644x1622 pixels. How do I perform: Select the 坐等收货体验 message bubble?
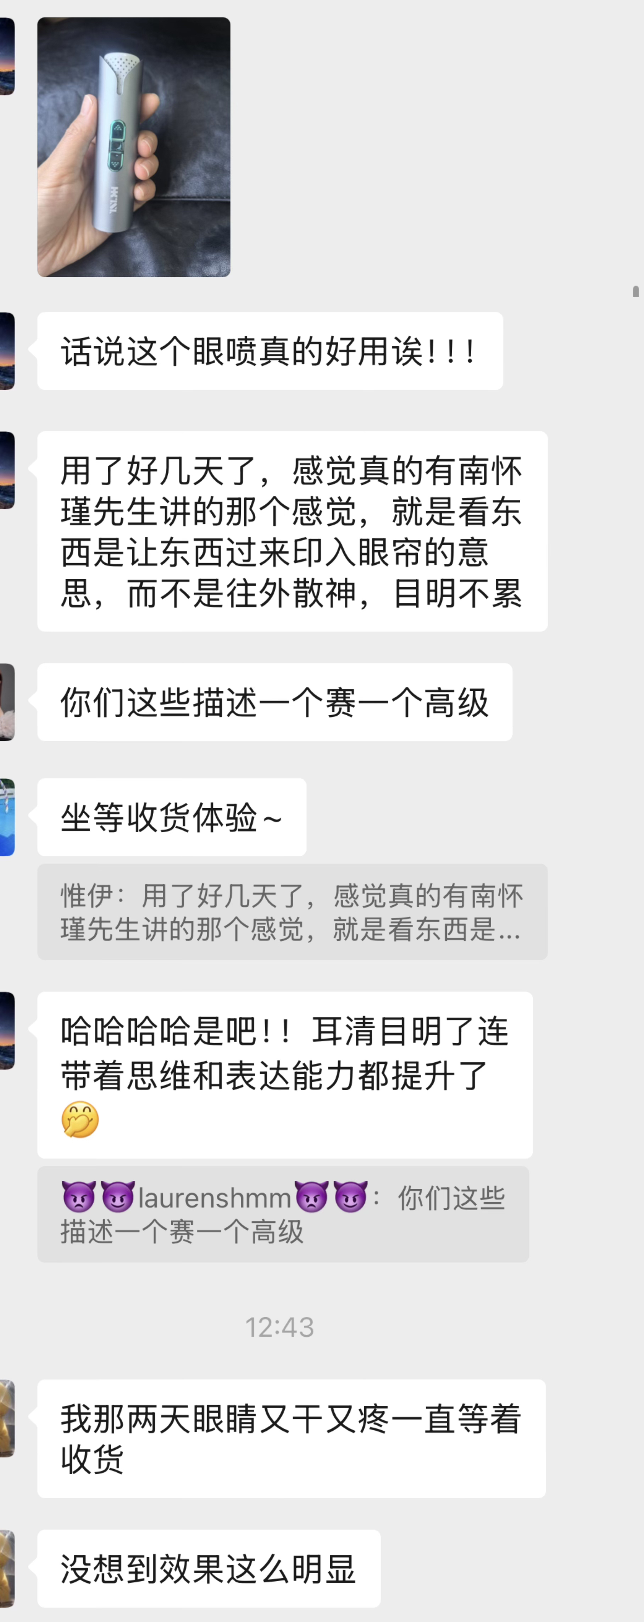coord(171,817)
